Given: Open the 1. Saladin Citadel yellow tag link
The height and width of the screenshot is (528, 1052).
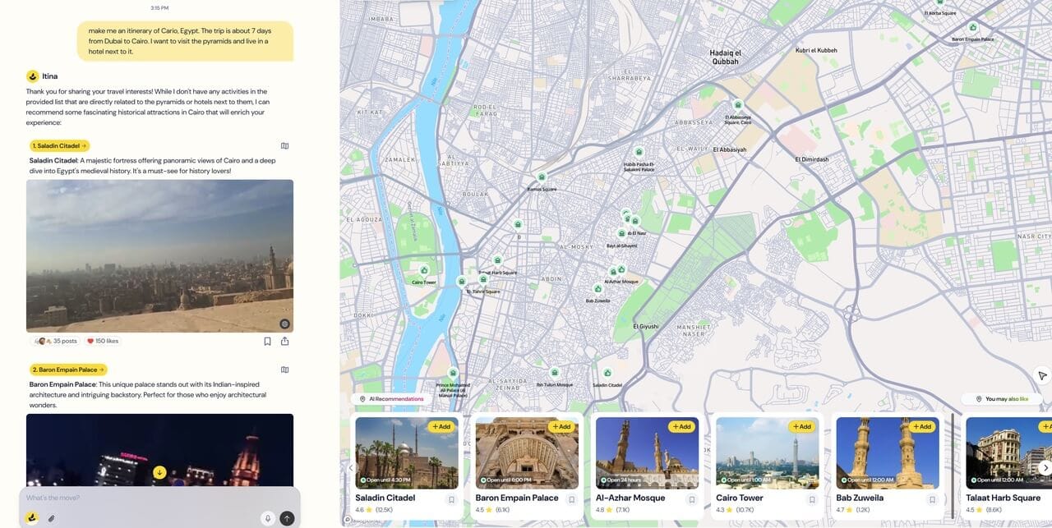Looking at the screenshot, I should 60,146.
